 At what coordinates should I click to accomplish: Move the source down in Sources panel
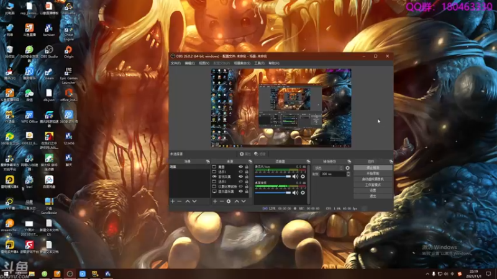coord(244,201)
